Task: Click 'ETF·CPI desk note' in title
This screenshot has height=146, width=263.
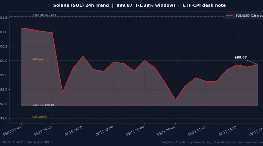Action: click(204, 5)
